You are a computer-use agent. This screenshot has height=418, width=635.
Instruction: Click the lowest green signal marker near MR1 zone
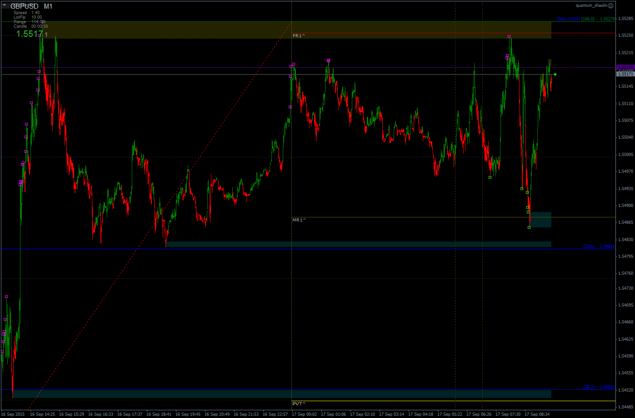529,227
